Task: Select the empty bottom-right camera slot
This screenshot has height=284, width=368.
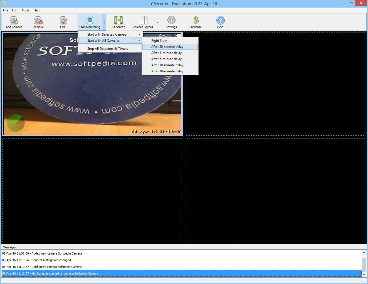Action: tap(275, 190)
